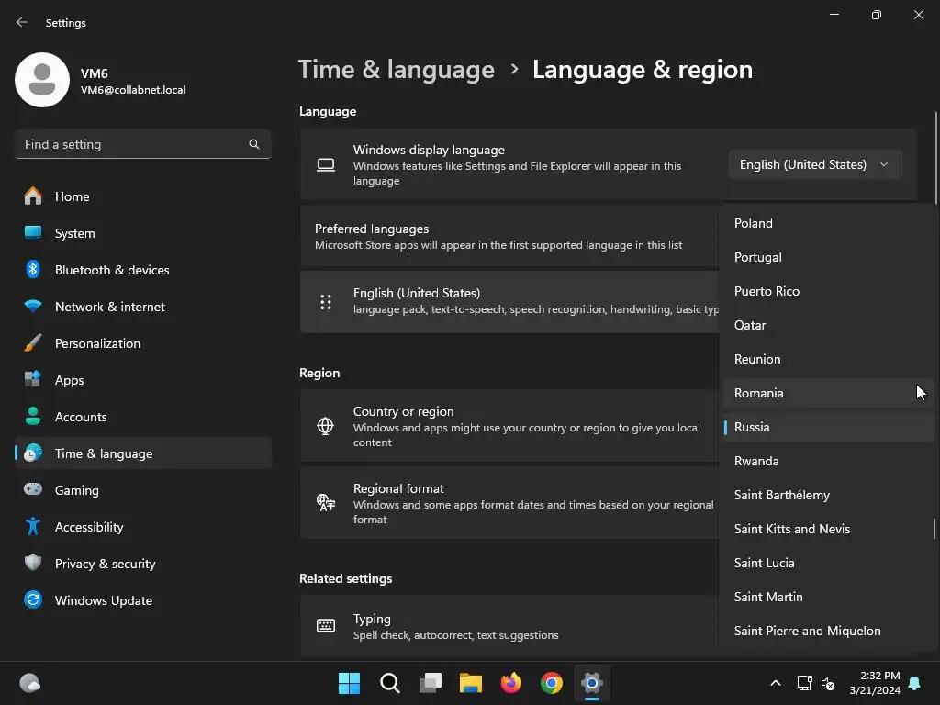The width and height of the screenshot is (940, 705).
Task: Select Poland from the country list
Action: (x=829, y=223)
